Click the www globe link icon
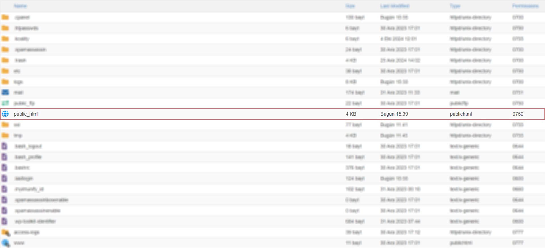This screenshot has width=545, height=248. pos(5,243)
